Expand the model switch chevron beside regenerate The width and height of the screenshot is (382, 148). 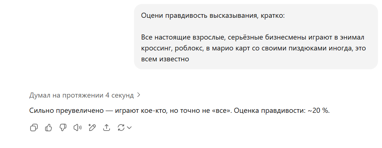(x=129, y=127)
